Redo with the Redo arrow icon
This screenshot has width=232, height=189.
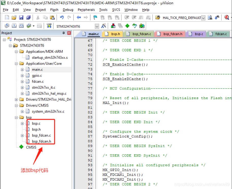click(69, 18)
